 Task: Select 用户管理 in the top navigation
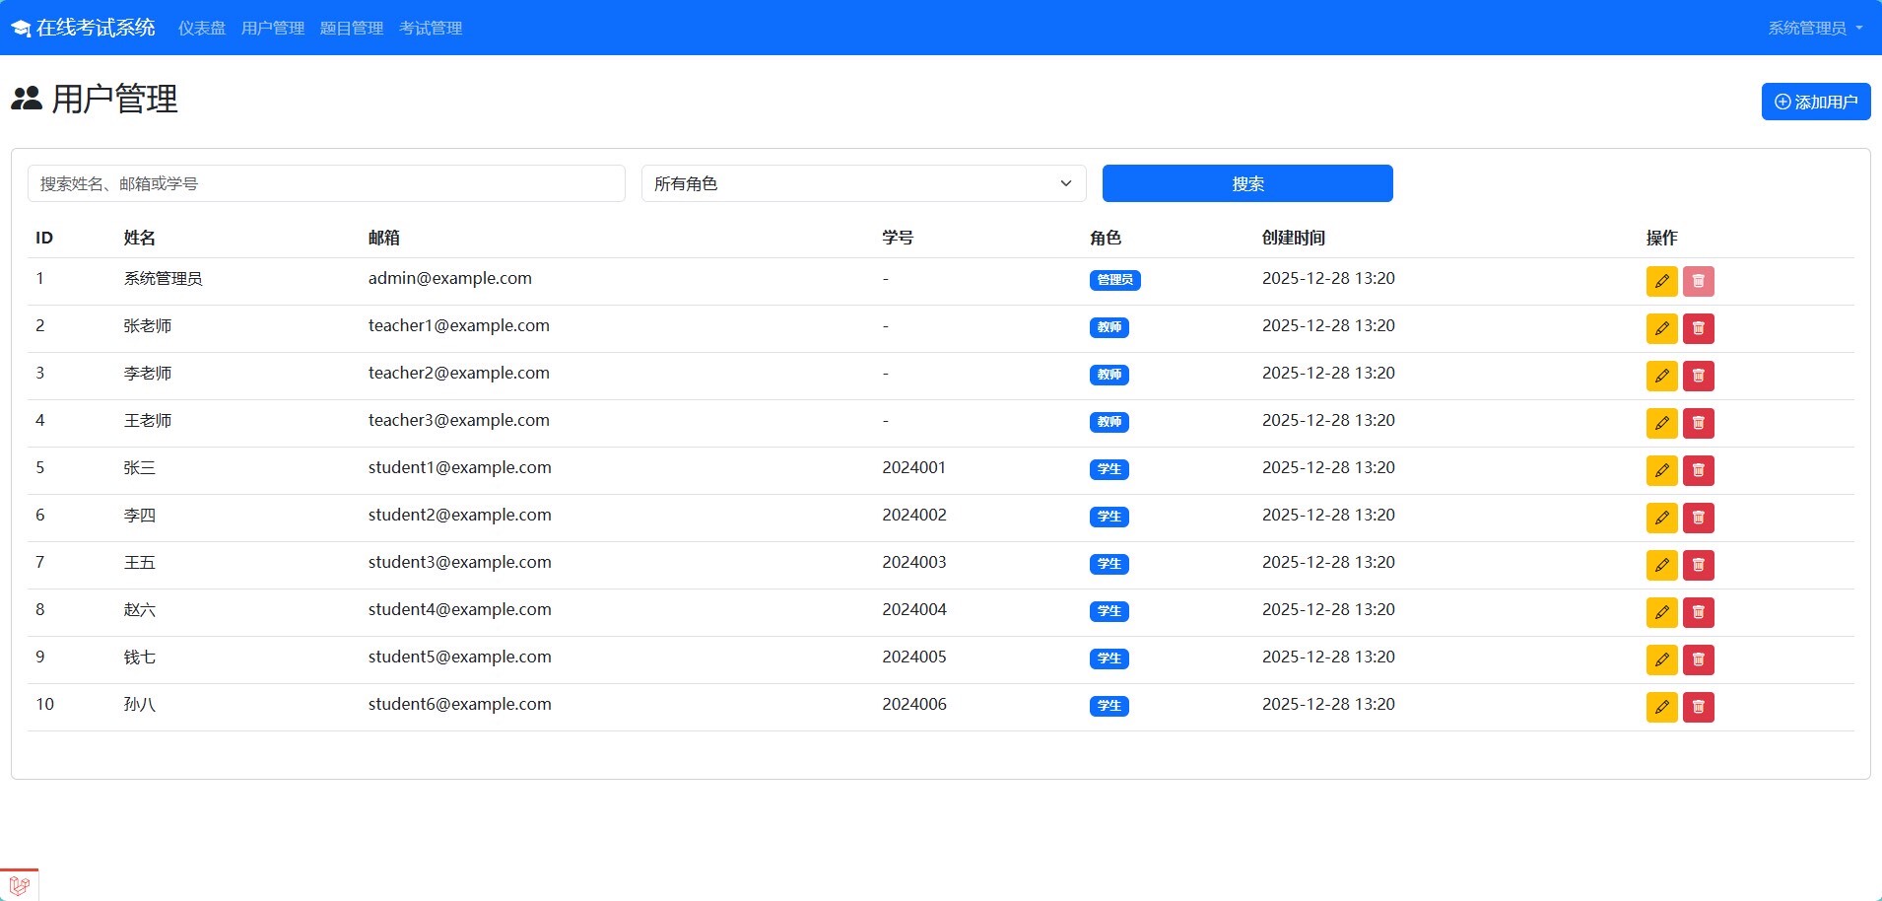[x=273, y=28]
